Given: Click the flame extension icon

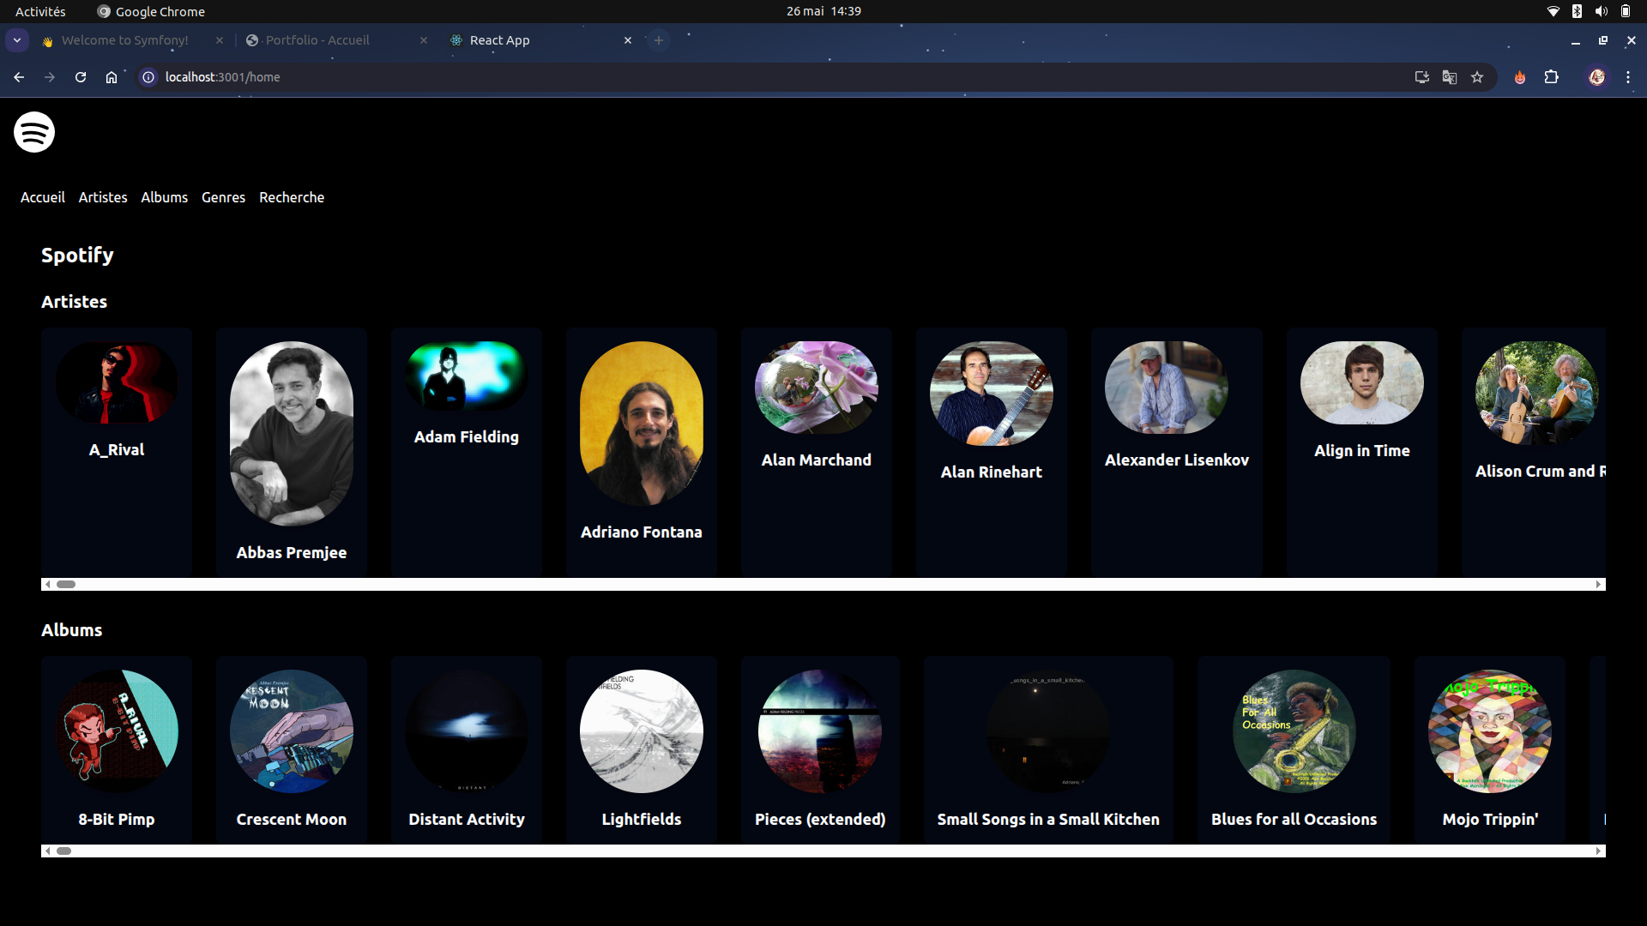Looking at the screenshot, I should pyautogui.click(x=1520, y=77).
